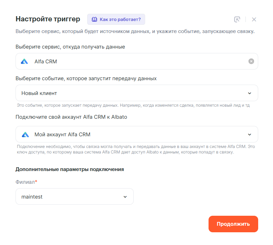Click the Alfa CRM logo in service field
The height and width of the screenshot is (245, 273).
(x=24, y=62)
